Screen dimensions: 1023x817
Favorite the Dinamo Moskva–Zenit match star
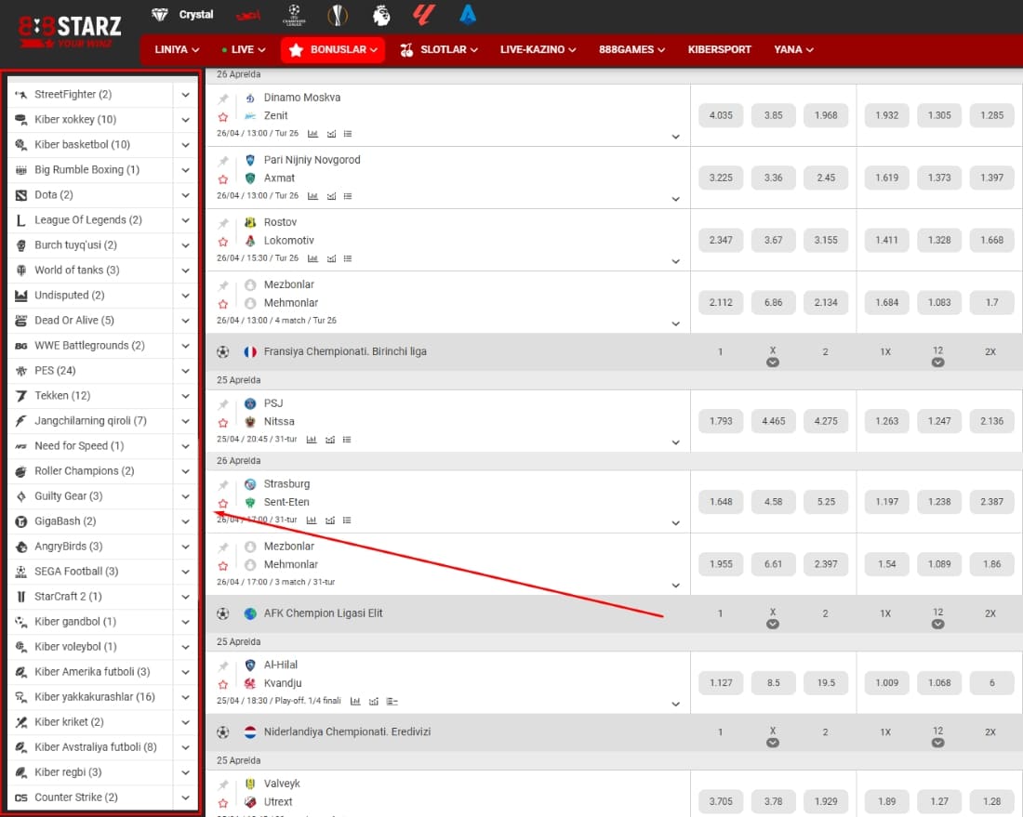click(223, 117)
